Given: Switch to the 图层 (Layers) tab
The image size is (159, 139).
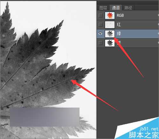Looking at the screenshot, I should click(103, 8).
